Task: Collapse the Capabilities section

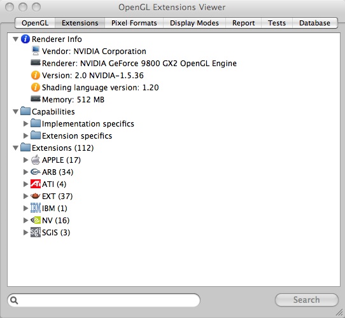Action: tap(15, 112)
